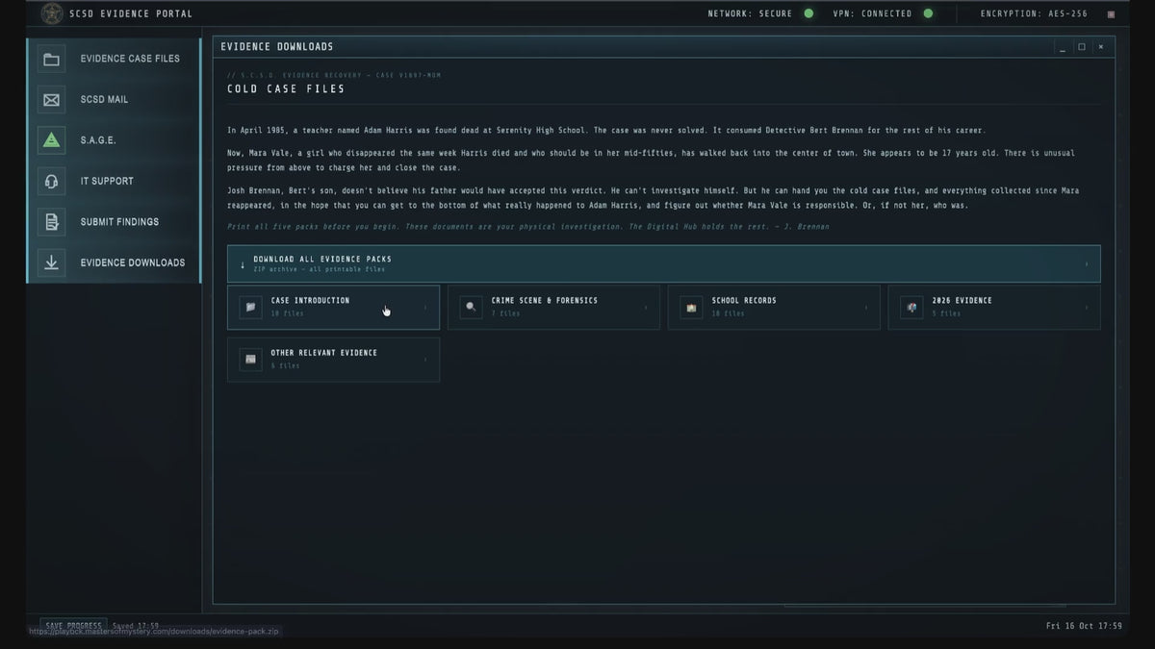Click the SCSD badge logo
This screenshot has height=649, width=1155.
[52, 13]
